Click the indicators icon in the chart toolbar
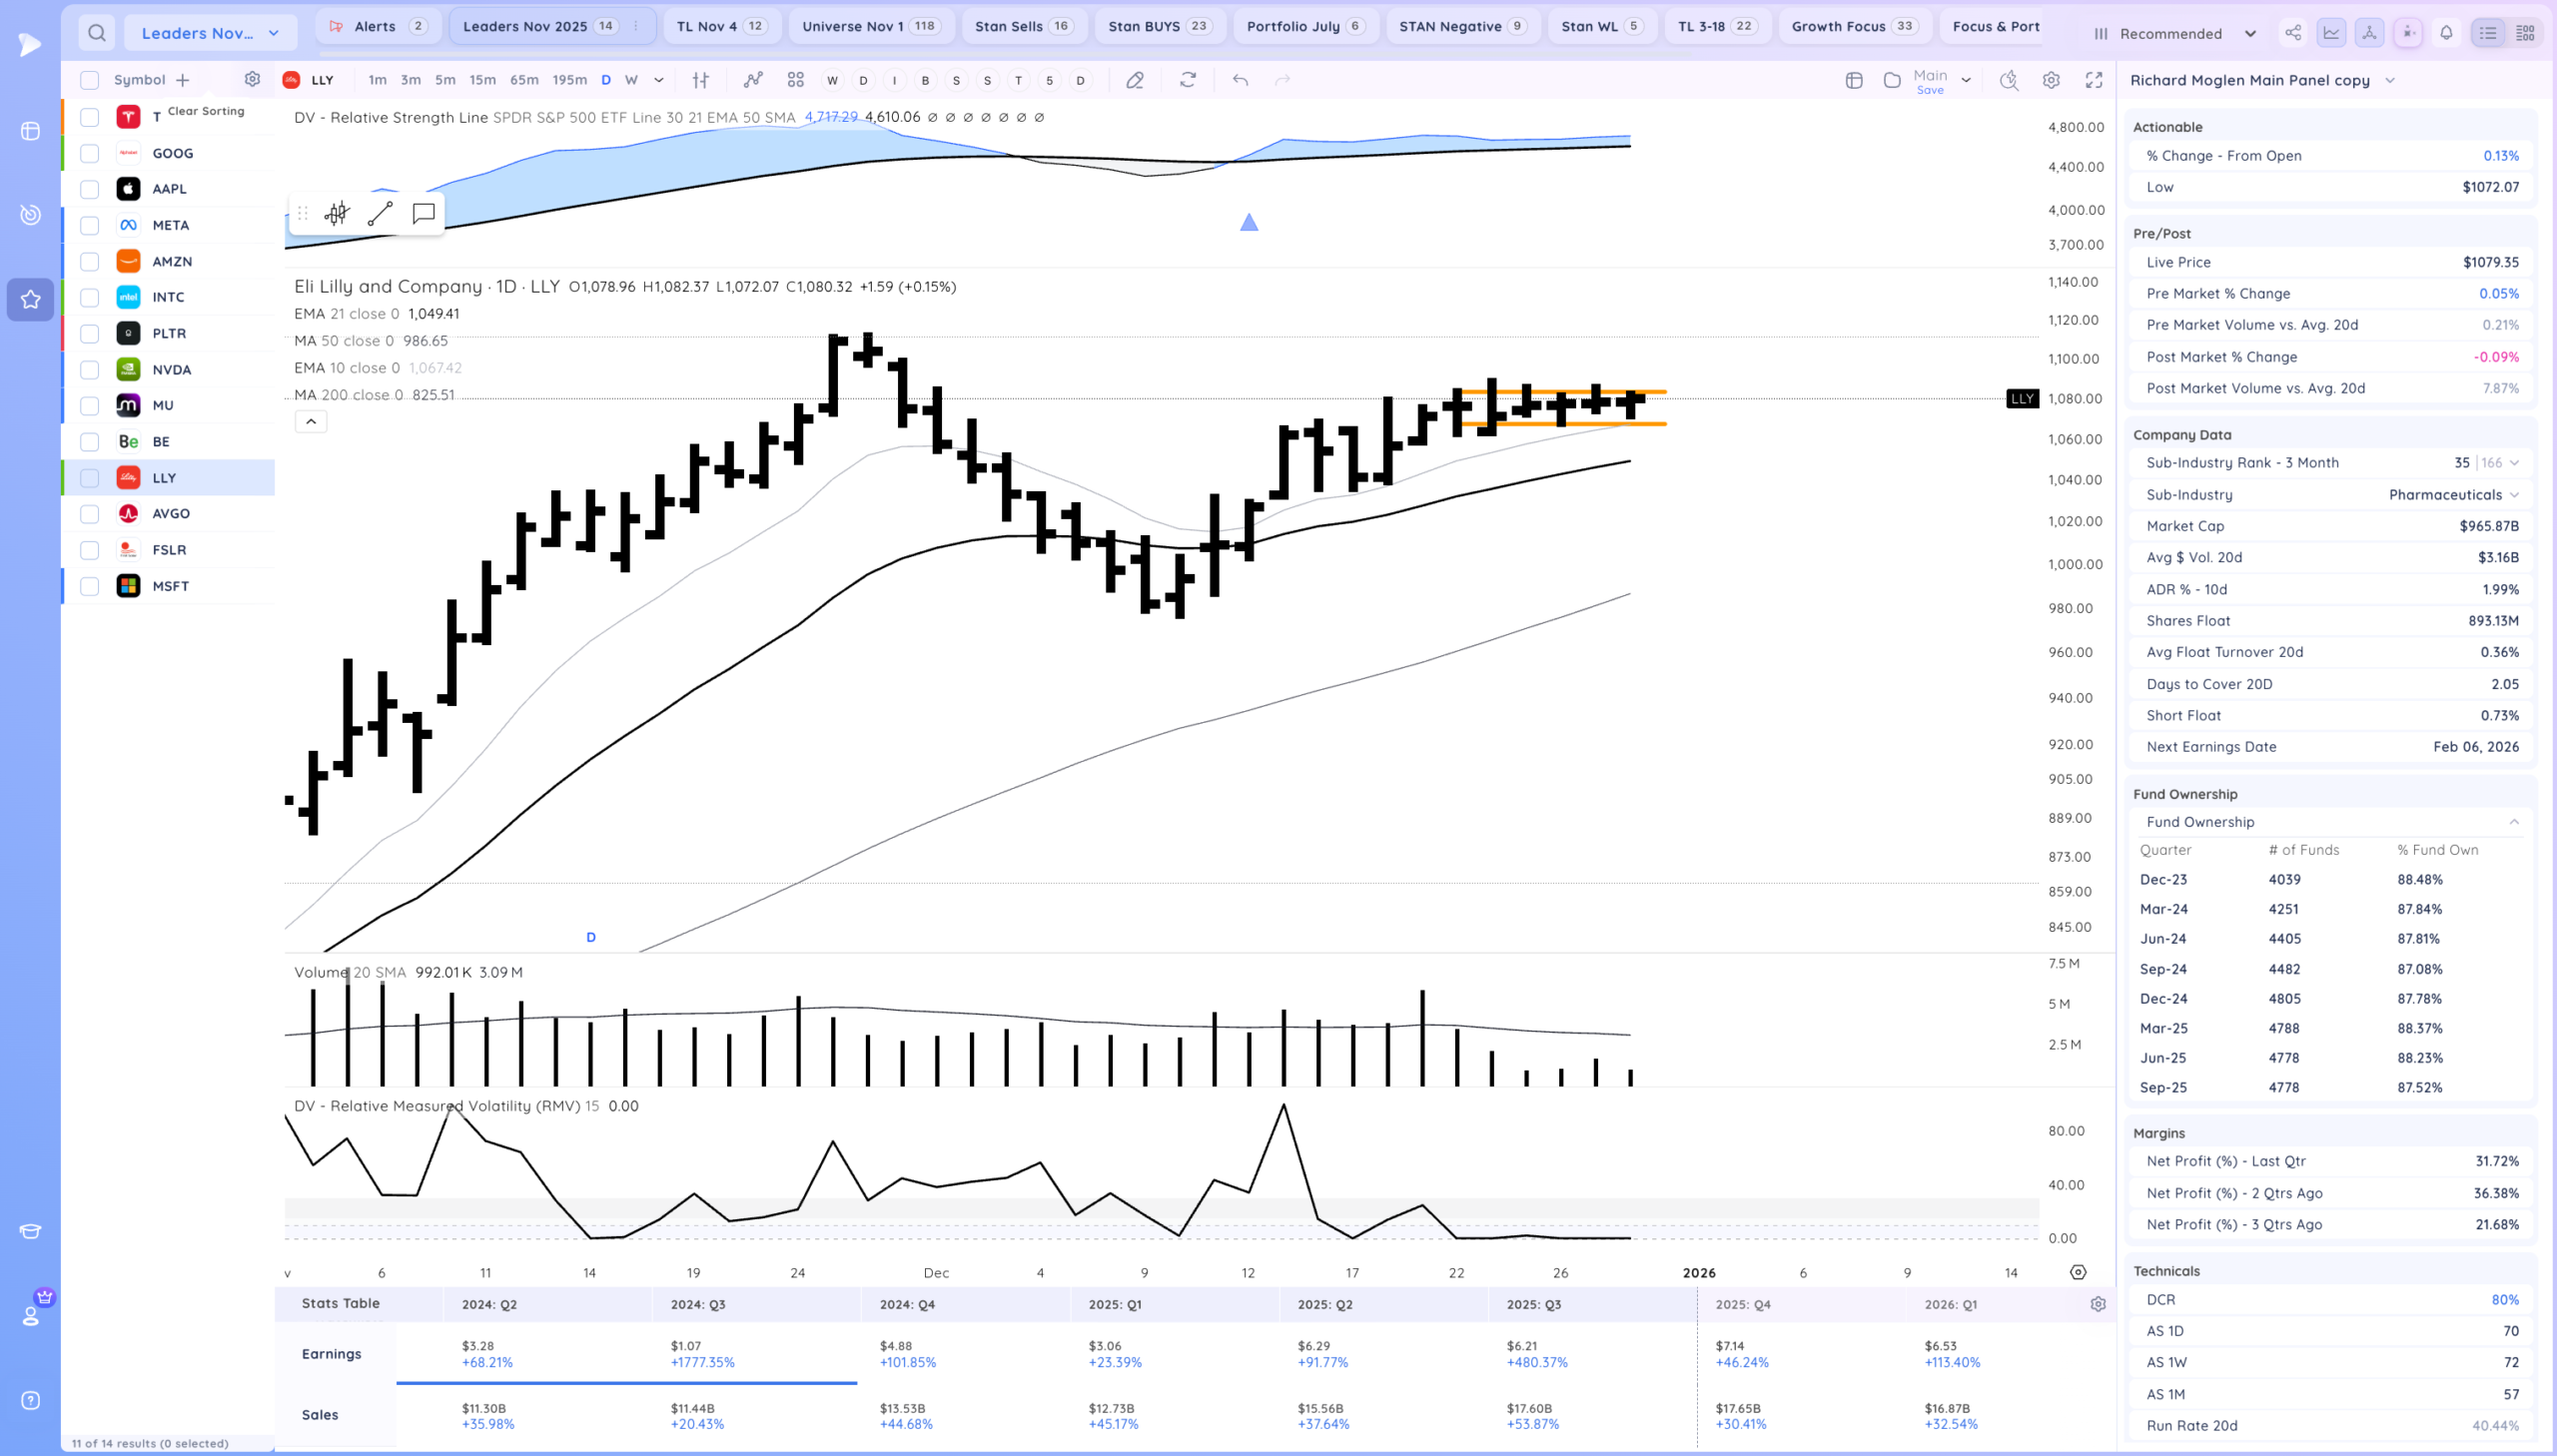Image resolution: width=2557 pixels, height=1456 pixels. 752,80
